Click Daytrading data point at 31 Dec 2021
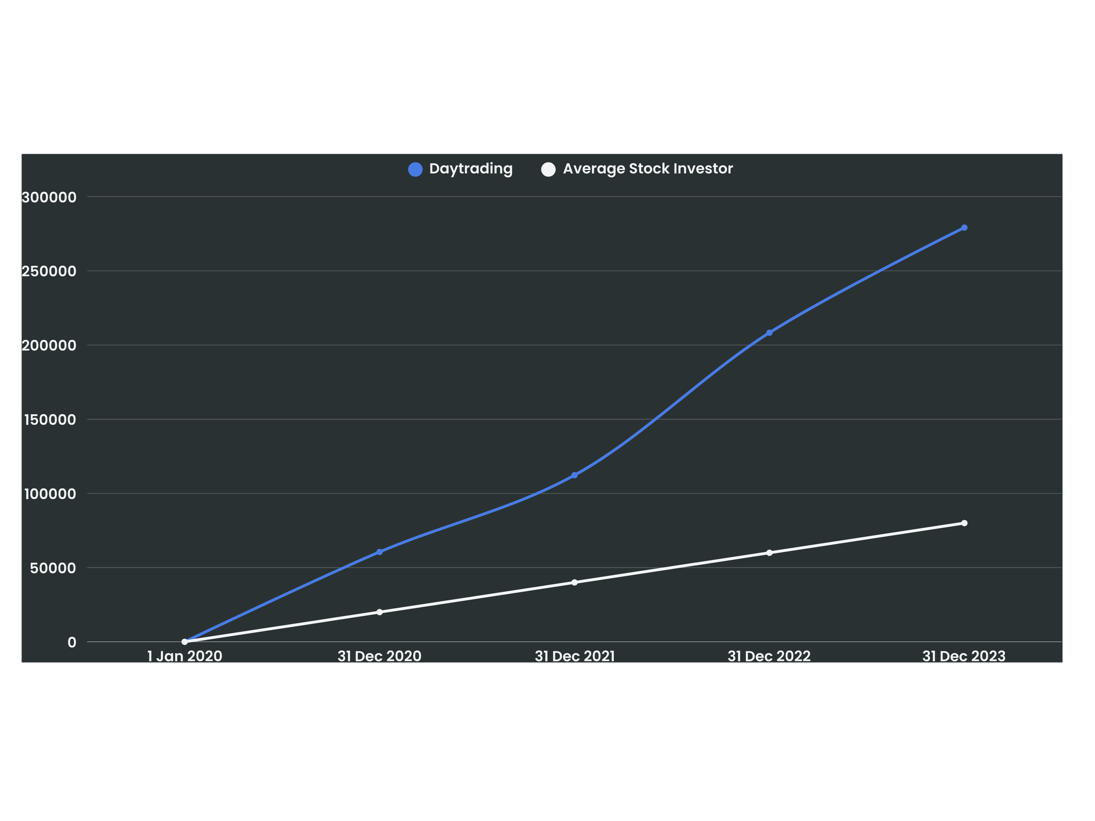 tap(574, 475)
